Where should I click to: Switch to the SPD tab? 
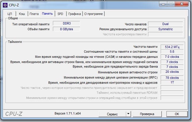tap(60, 14)
